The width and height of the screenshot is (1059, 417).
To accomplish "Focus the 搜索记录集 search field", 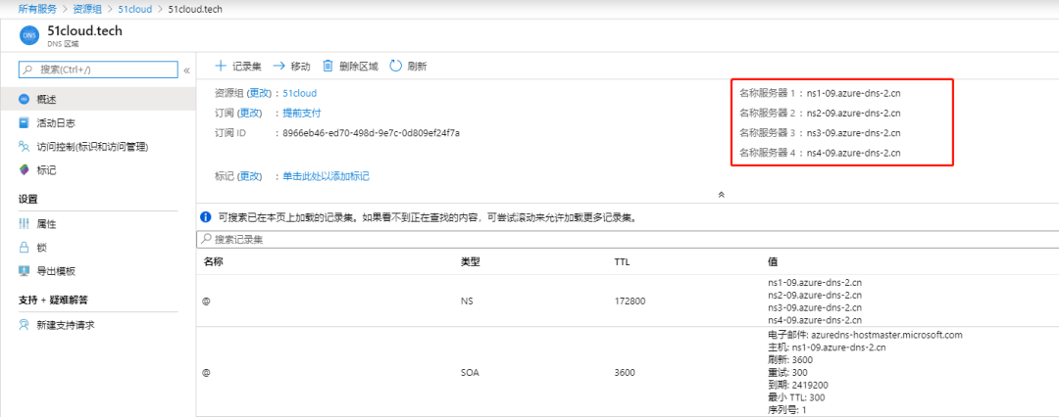I will point(629,239).
